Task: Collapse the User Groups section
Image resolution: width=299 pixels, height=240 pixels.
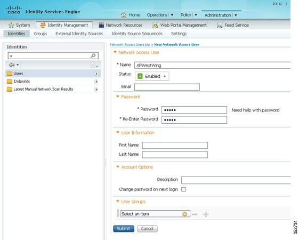Action: [x=118, y=201]
